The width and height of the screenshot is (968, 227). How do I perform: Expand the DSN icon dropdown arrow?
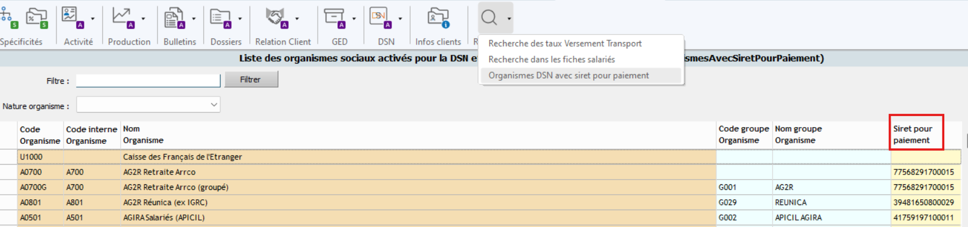coord(400,18)
